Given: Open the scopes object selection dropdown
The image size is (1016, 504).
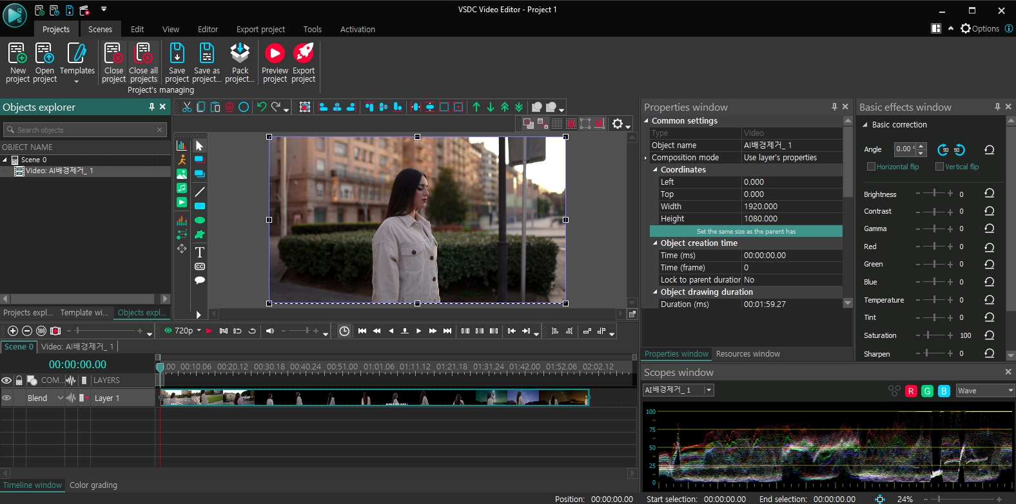Looking at the screenshot, I should [x=708, y=390].
